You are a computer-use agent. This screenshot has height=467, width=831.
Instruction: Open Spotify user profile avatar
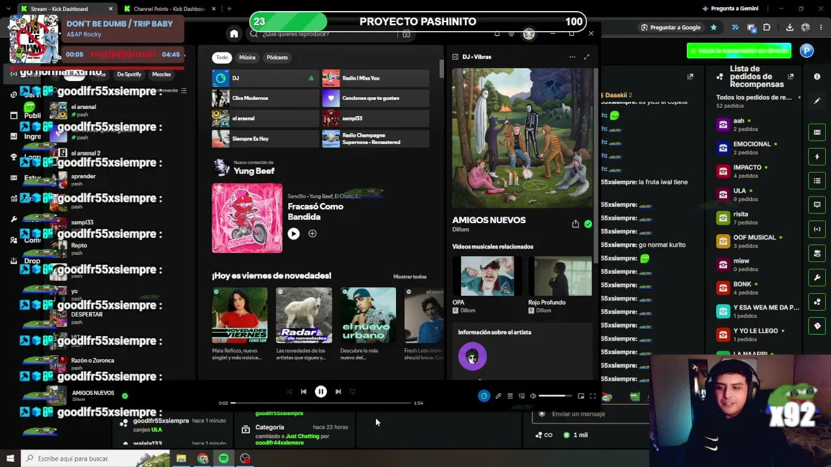pos(528,34)
